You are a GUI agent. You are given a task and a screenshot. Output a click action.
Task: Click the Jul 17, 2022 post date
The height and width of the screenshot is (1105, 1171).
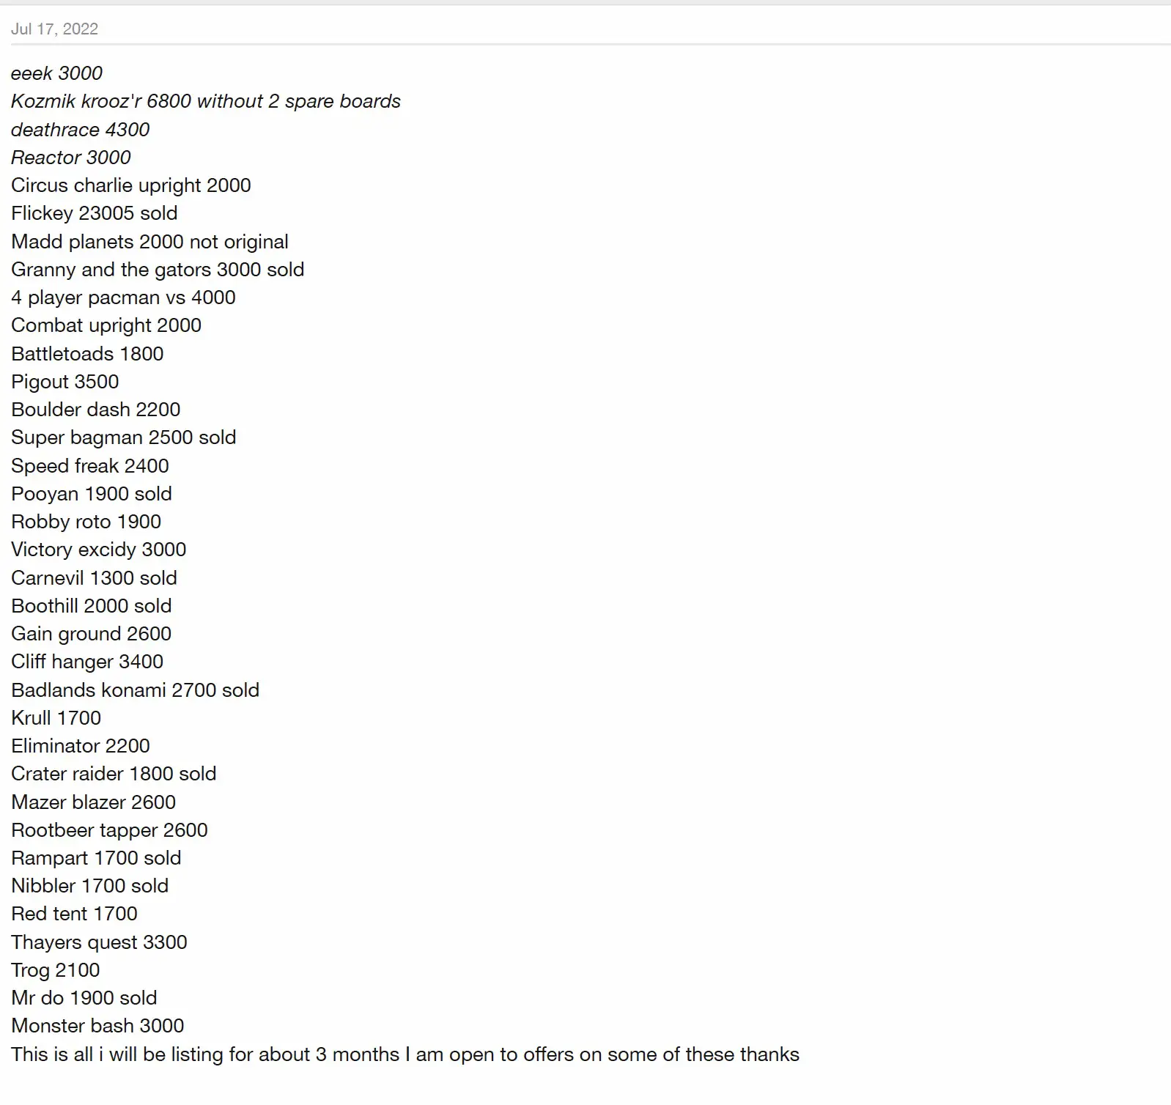pos(54,29)
